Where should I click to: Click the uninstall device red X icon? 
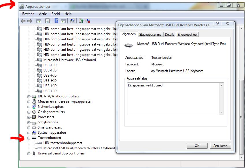88,21
